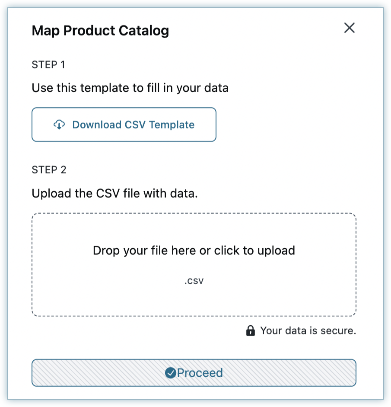The height and width of the screenshot is (407, 391).
Task: Select the 'Map Product Catalog' heading
Action: click(100, 31)
